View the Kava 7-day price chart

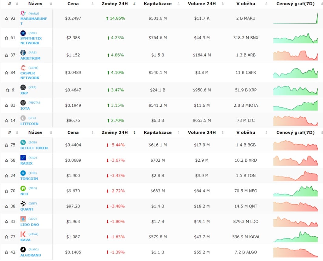pos(295,237)
